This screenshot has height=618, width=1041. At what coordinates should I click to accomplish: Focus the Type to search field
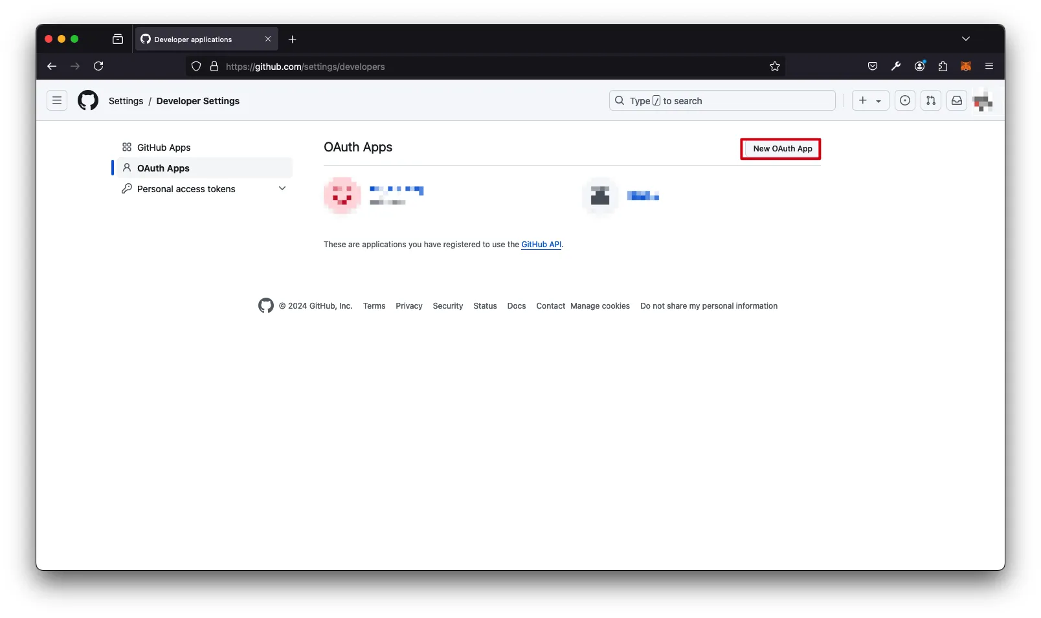click(x=722, y=101)
